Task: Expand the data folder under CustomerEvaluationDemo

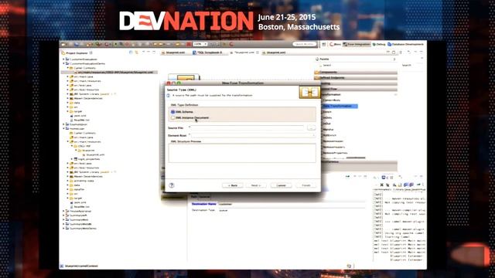Action: pos(67,103)
